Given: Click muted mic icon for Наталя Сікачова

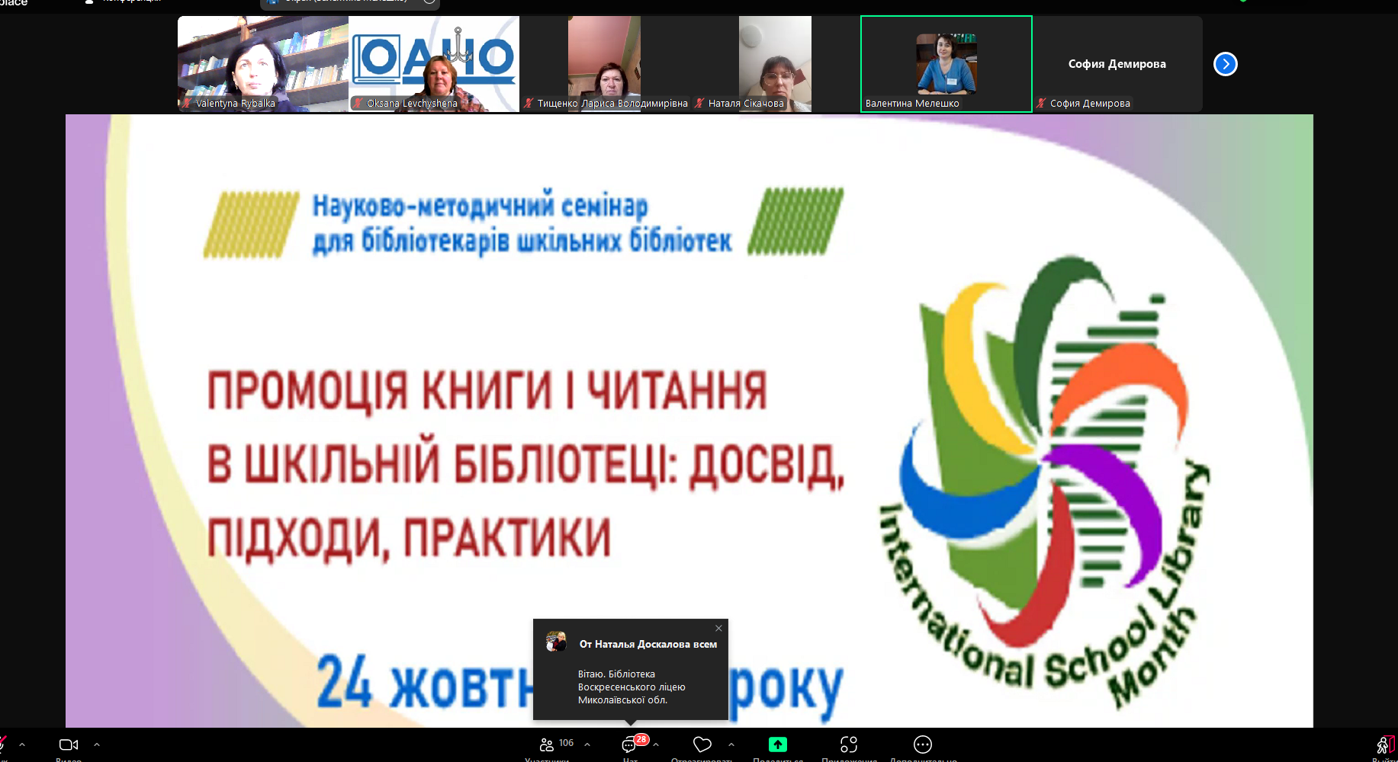Looking at the screenshot, I should (x=699, y=104).
